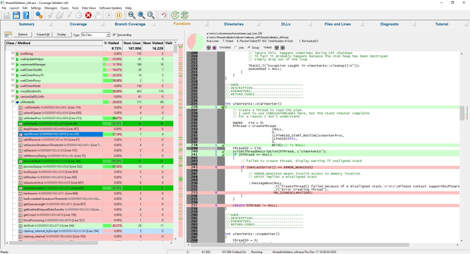Click the Save session toolbar icon
Image resolution: width=470 pixels, height=254 pixels.
pyautogui.click(x=17, y=15)
